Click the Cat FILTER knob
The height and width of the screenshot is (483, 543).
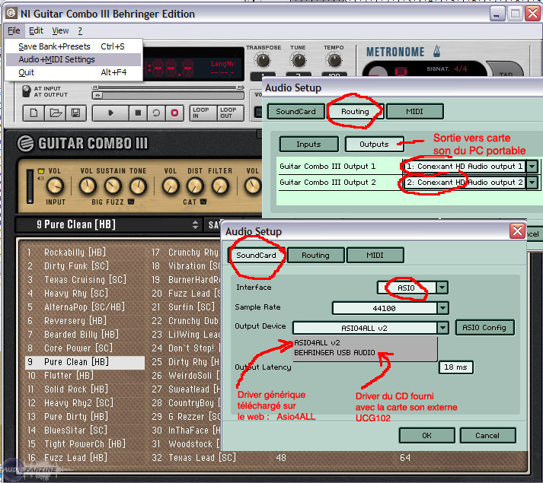click(x=220, y=186)
